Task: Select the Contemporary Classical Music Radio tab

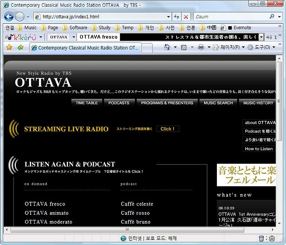Action: (85, 48)
